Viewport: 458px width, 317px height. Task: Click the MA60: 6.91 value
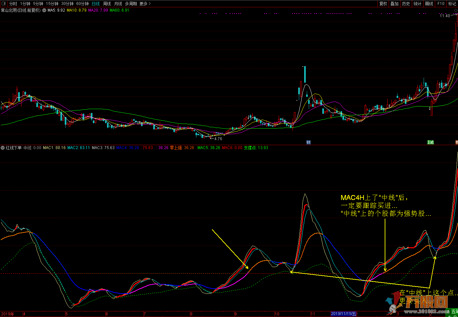[x=120, y=10]
